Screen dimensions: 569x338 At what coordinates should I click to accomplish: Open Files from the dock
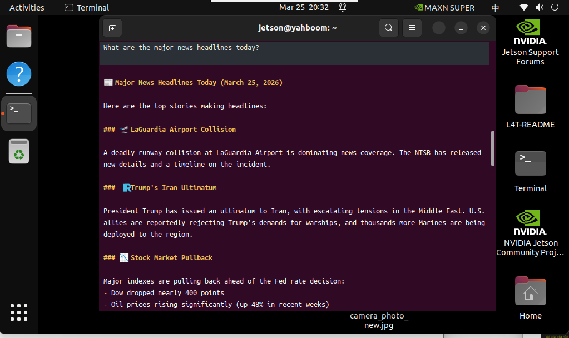(x=19, y=36)
